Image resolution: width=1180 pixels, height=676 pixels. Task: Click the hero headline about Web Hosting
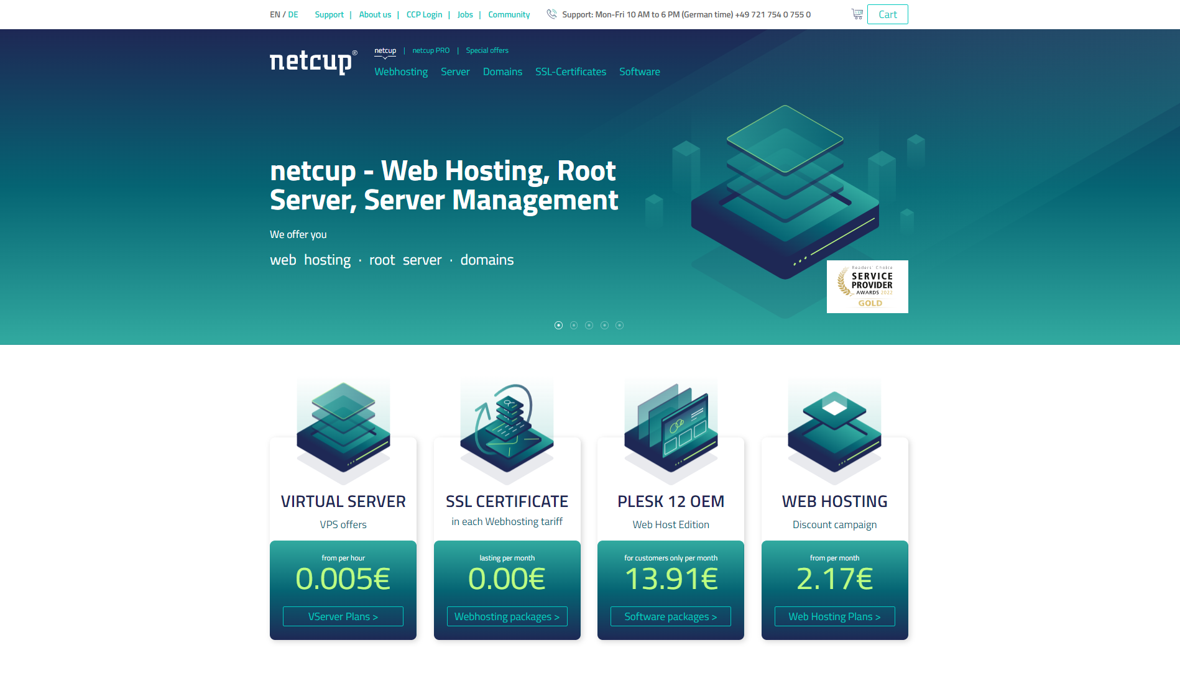(x=444, y=185)
